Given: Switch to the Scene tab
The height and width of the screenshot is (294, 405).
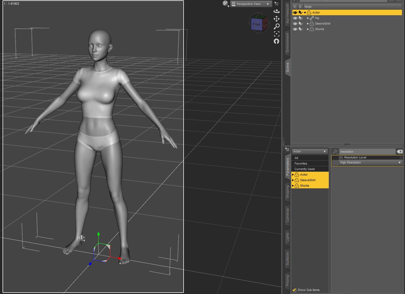Looking at the screenshot, I should click(x=287, y=67).
